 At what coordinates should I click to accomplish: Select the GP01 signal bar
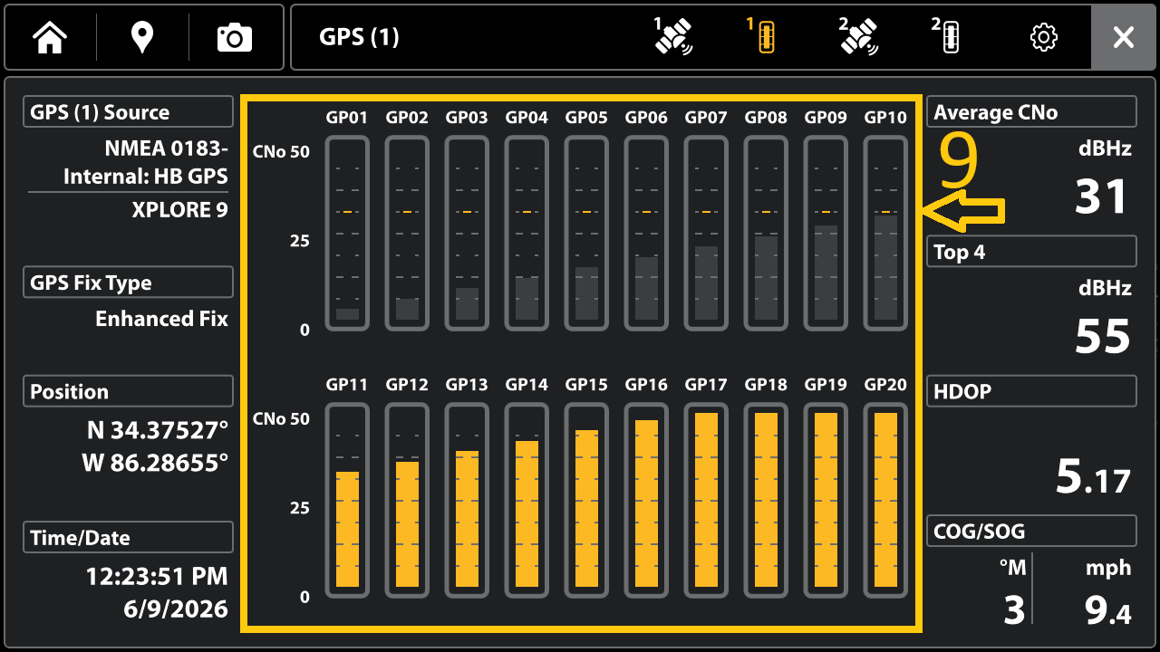point(347,233)
